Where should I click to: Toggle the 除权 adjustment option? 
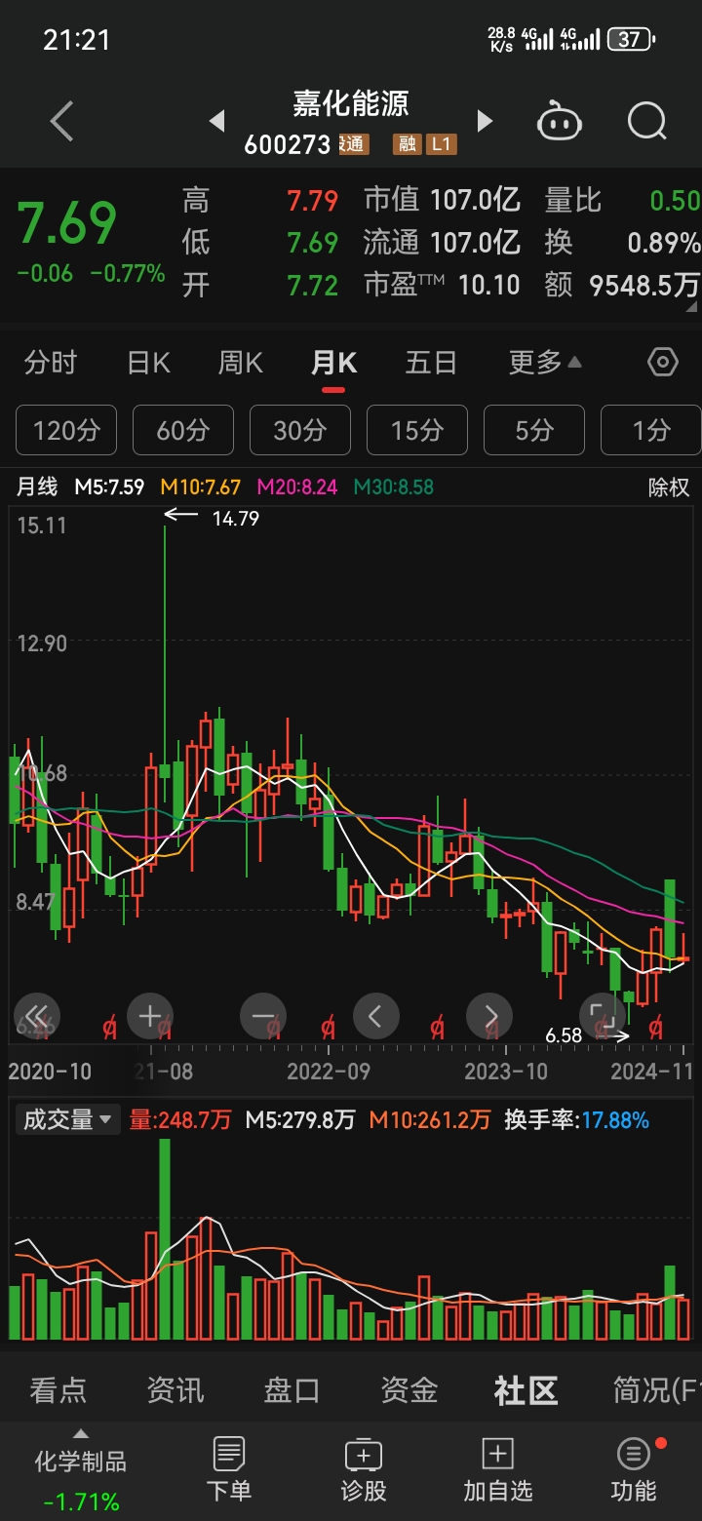[x=669, y=487]
